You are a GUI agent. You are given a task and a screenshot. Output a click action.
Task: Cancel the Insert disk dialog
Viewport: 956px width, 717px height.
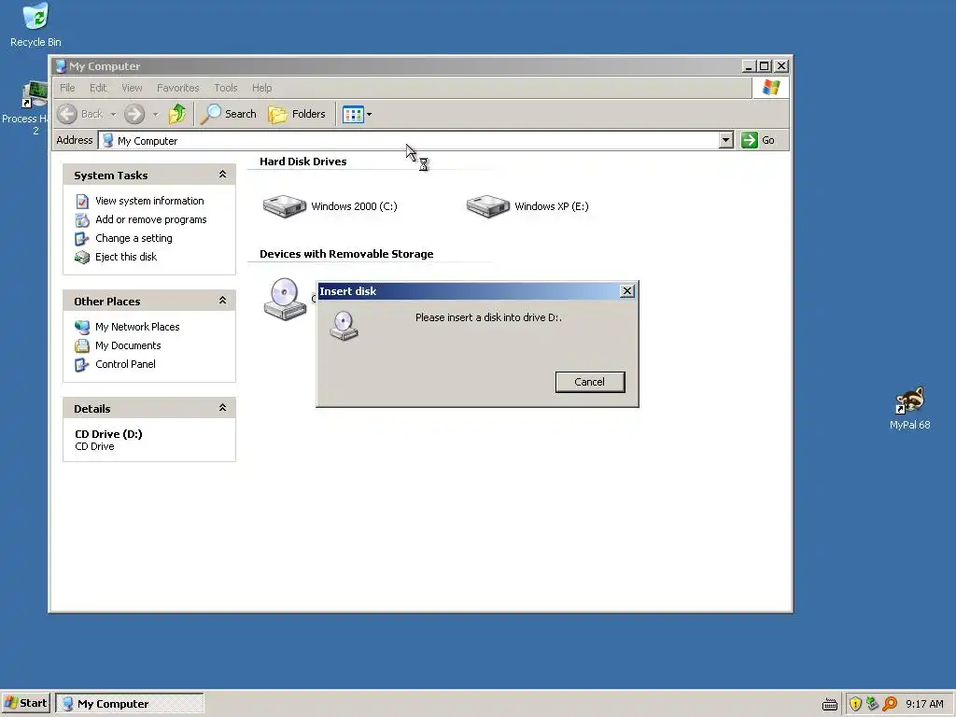coord(590,382)
